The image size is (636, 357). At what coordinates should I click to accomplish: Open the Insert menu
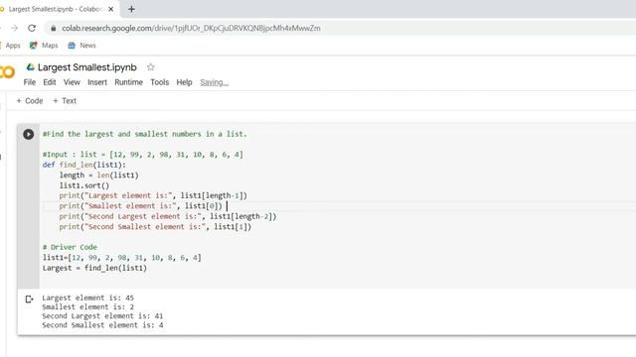97,82
